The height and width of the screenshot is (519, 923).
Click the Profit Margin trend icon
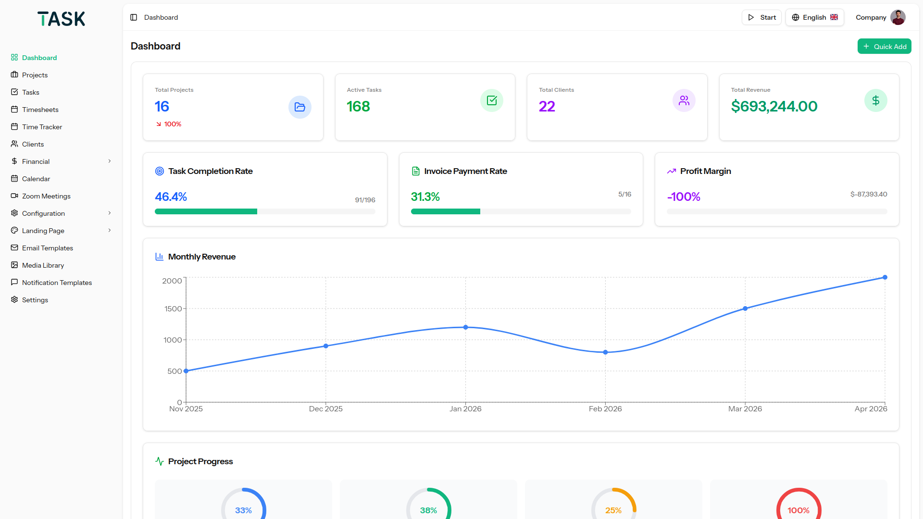(672, 171)
